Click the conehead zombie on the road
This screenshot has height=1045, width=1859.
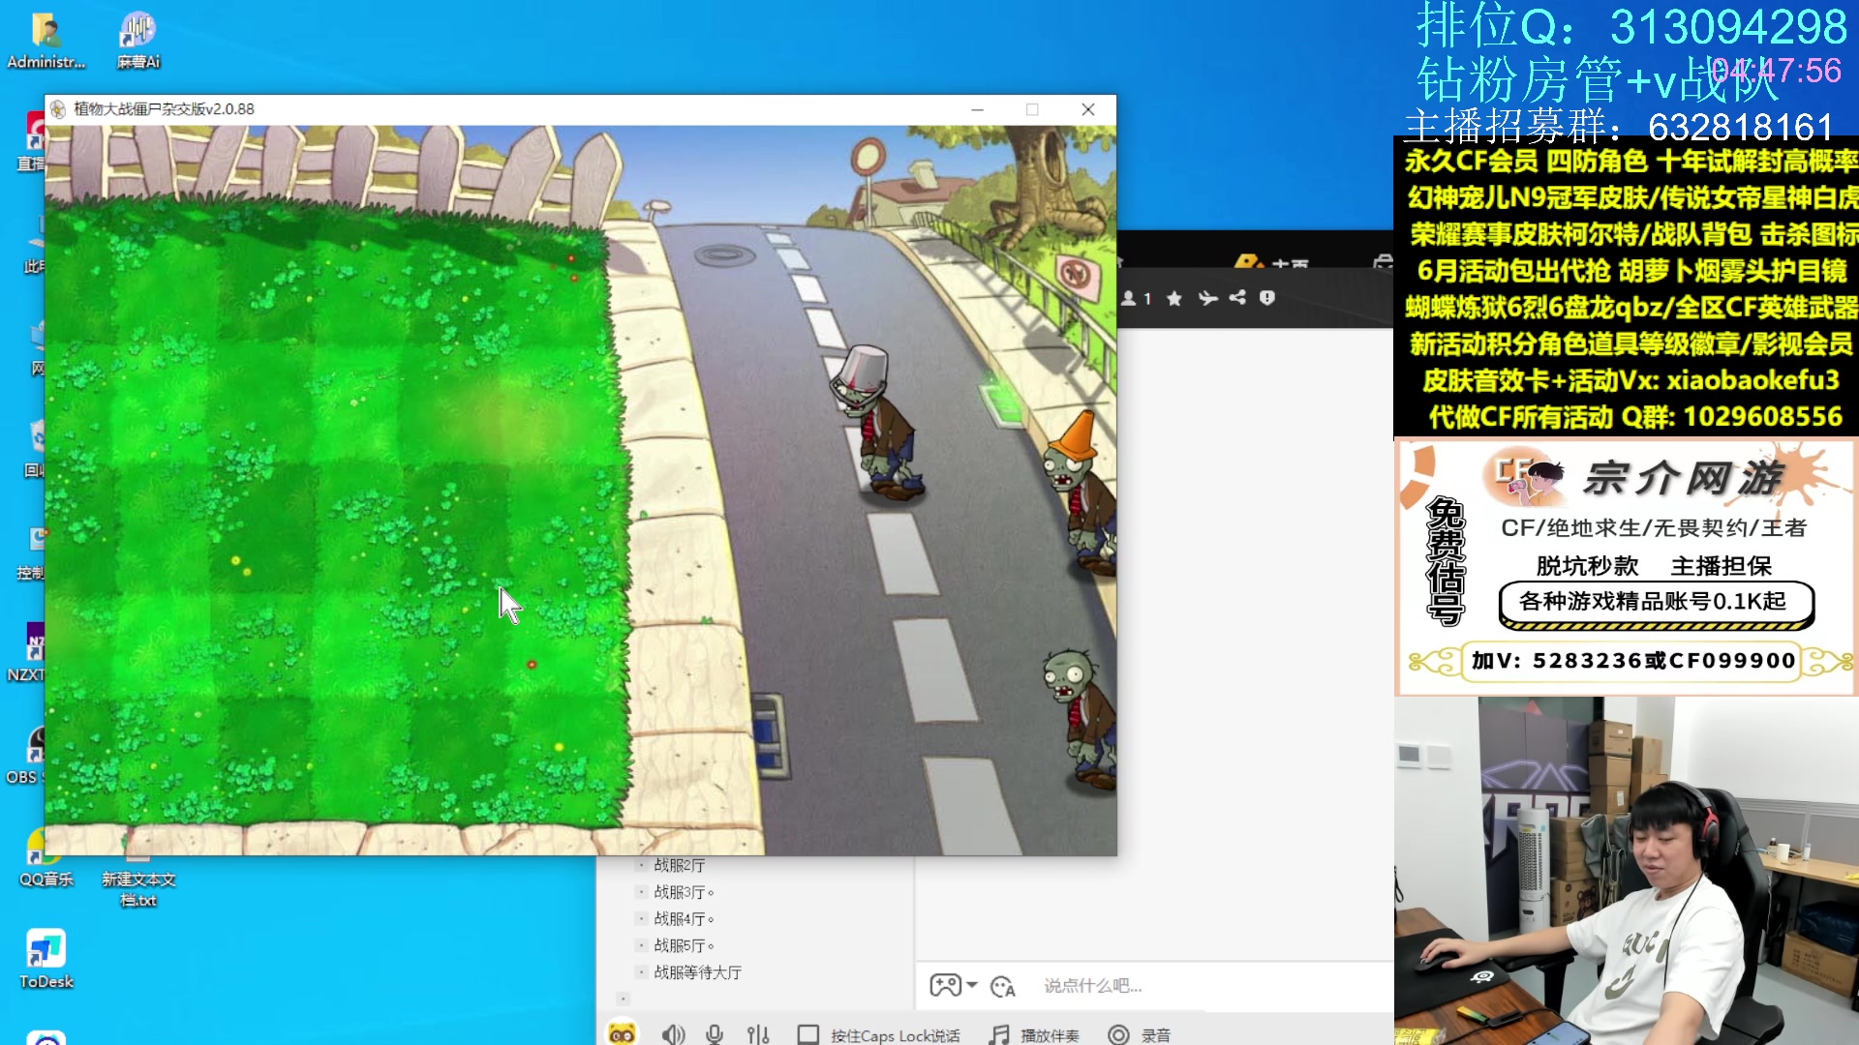point(1079,493)
